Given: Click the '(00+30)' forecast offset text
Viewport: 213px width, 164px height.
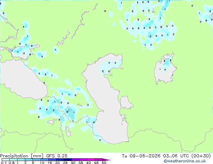Looking at the screenshot, I should [x=201, y=156].
